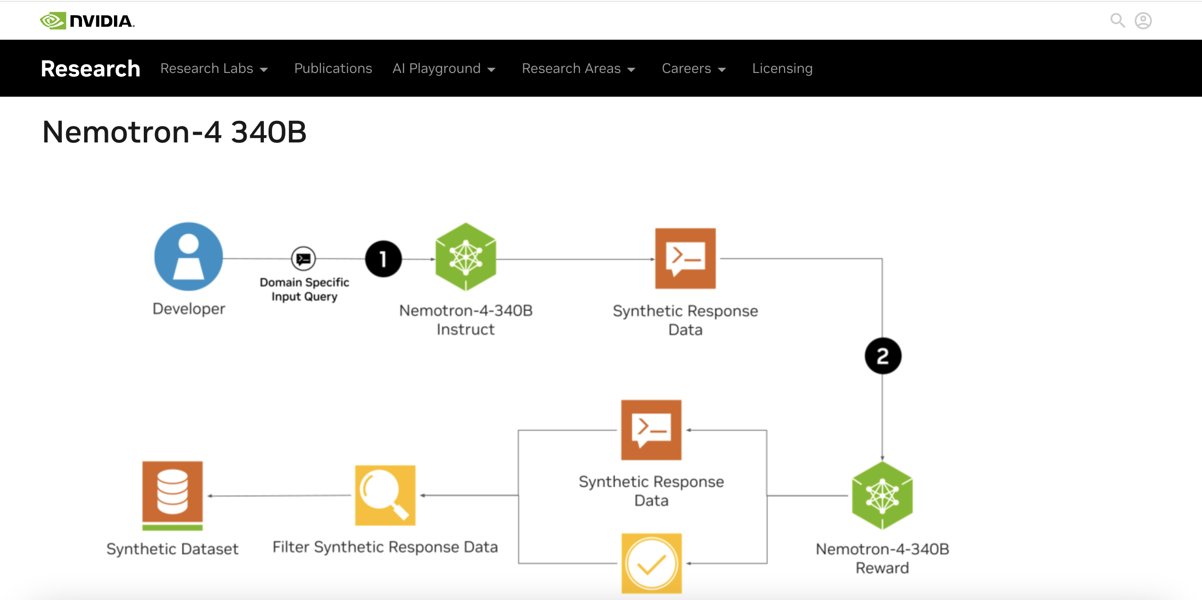
Task: Click the Domain Specific Input Query icon
Action: pyautogui.click(x=303, y=258)
